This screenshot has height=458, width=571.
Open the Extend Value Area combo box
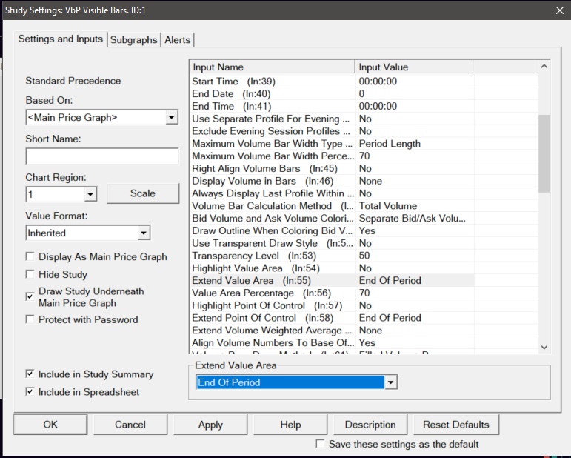tap(391, 382)
